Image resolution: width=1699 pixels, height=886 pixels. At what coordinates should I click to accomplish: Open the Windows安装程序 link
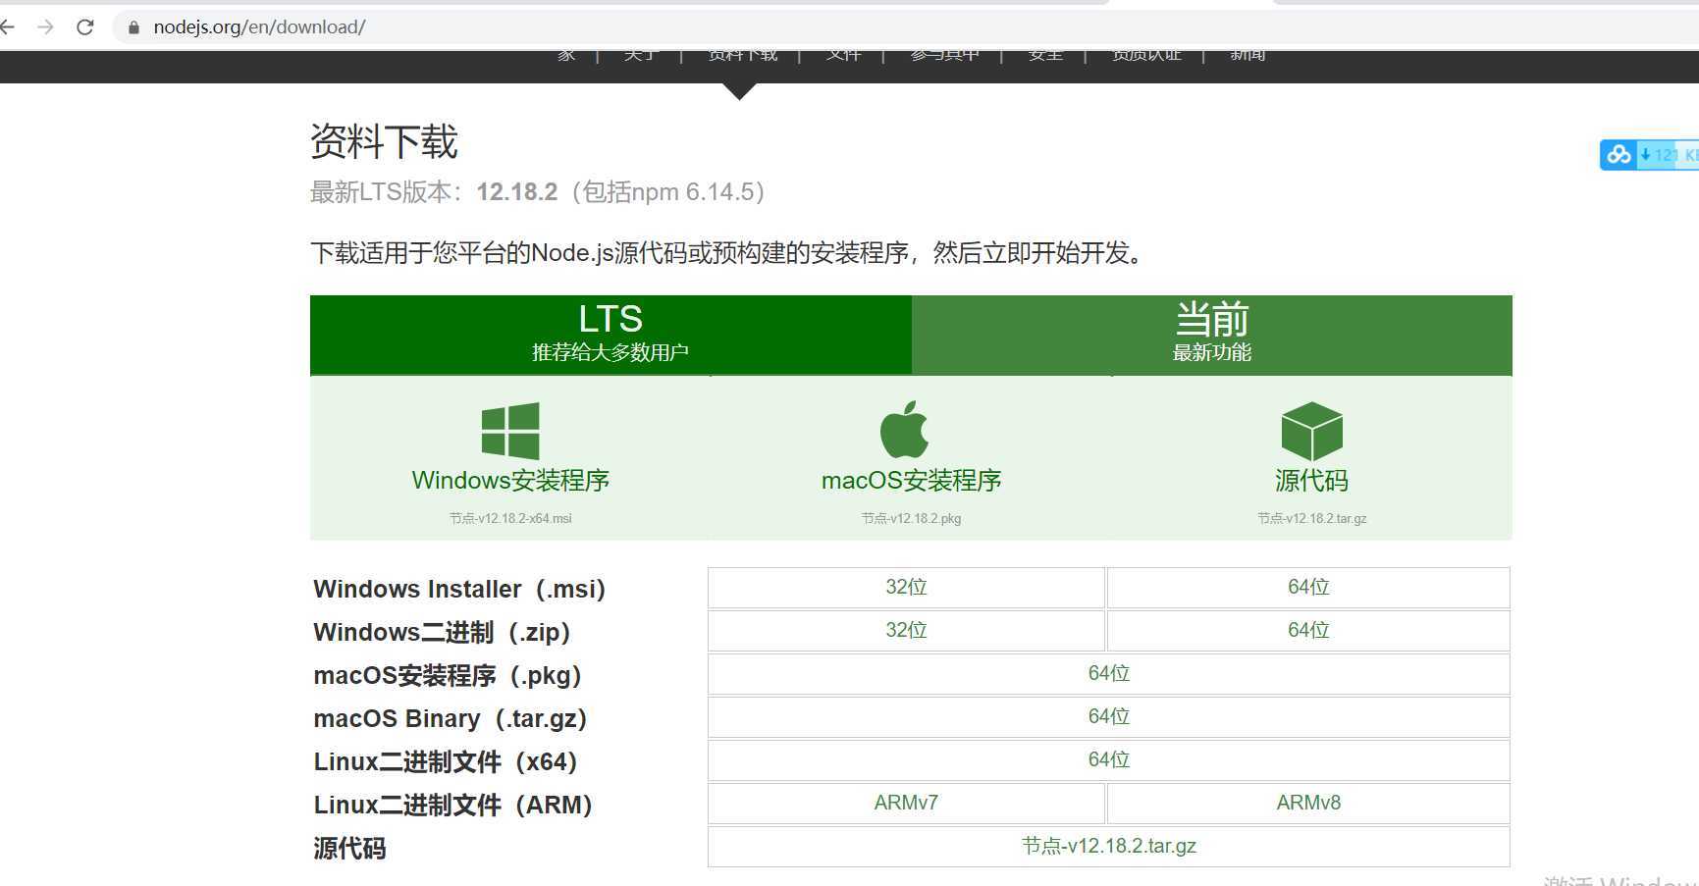tap(510, 481)
